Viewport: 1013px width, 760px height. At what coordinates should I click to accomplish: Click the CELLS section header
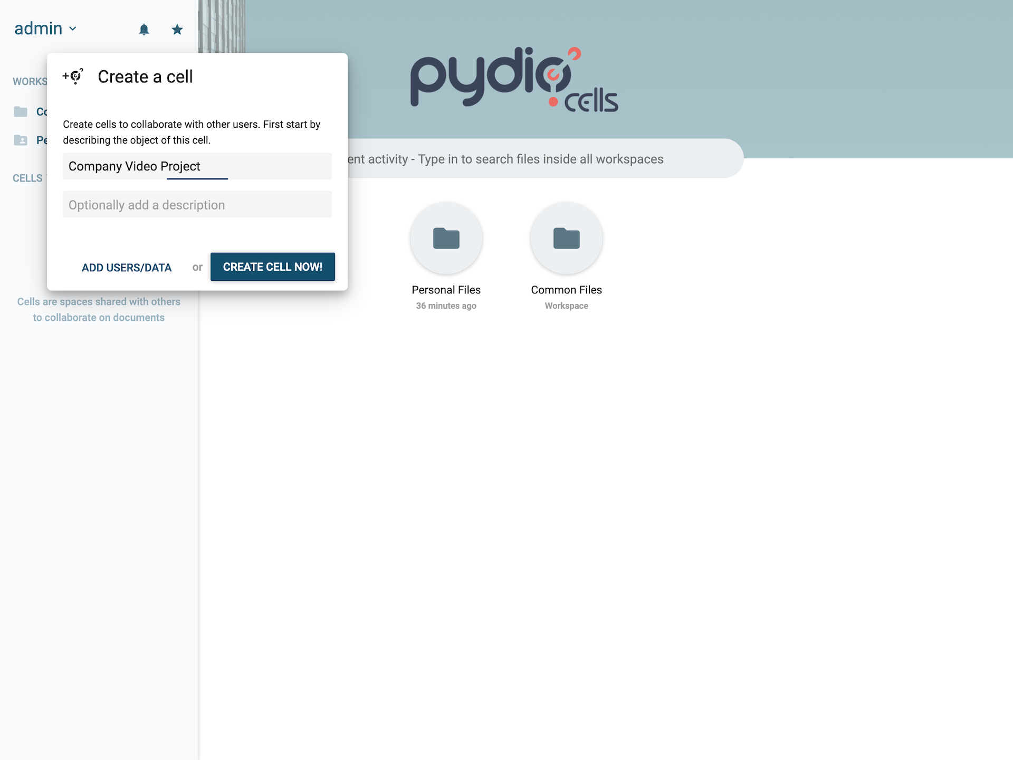(x=27, y=178)
